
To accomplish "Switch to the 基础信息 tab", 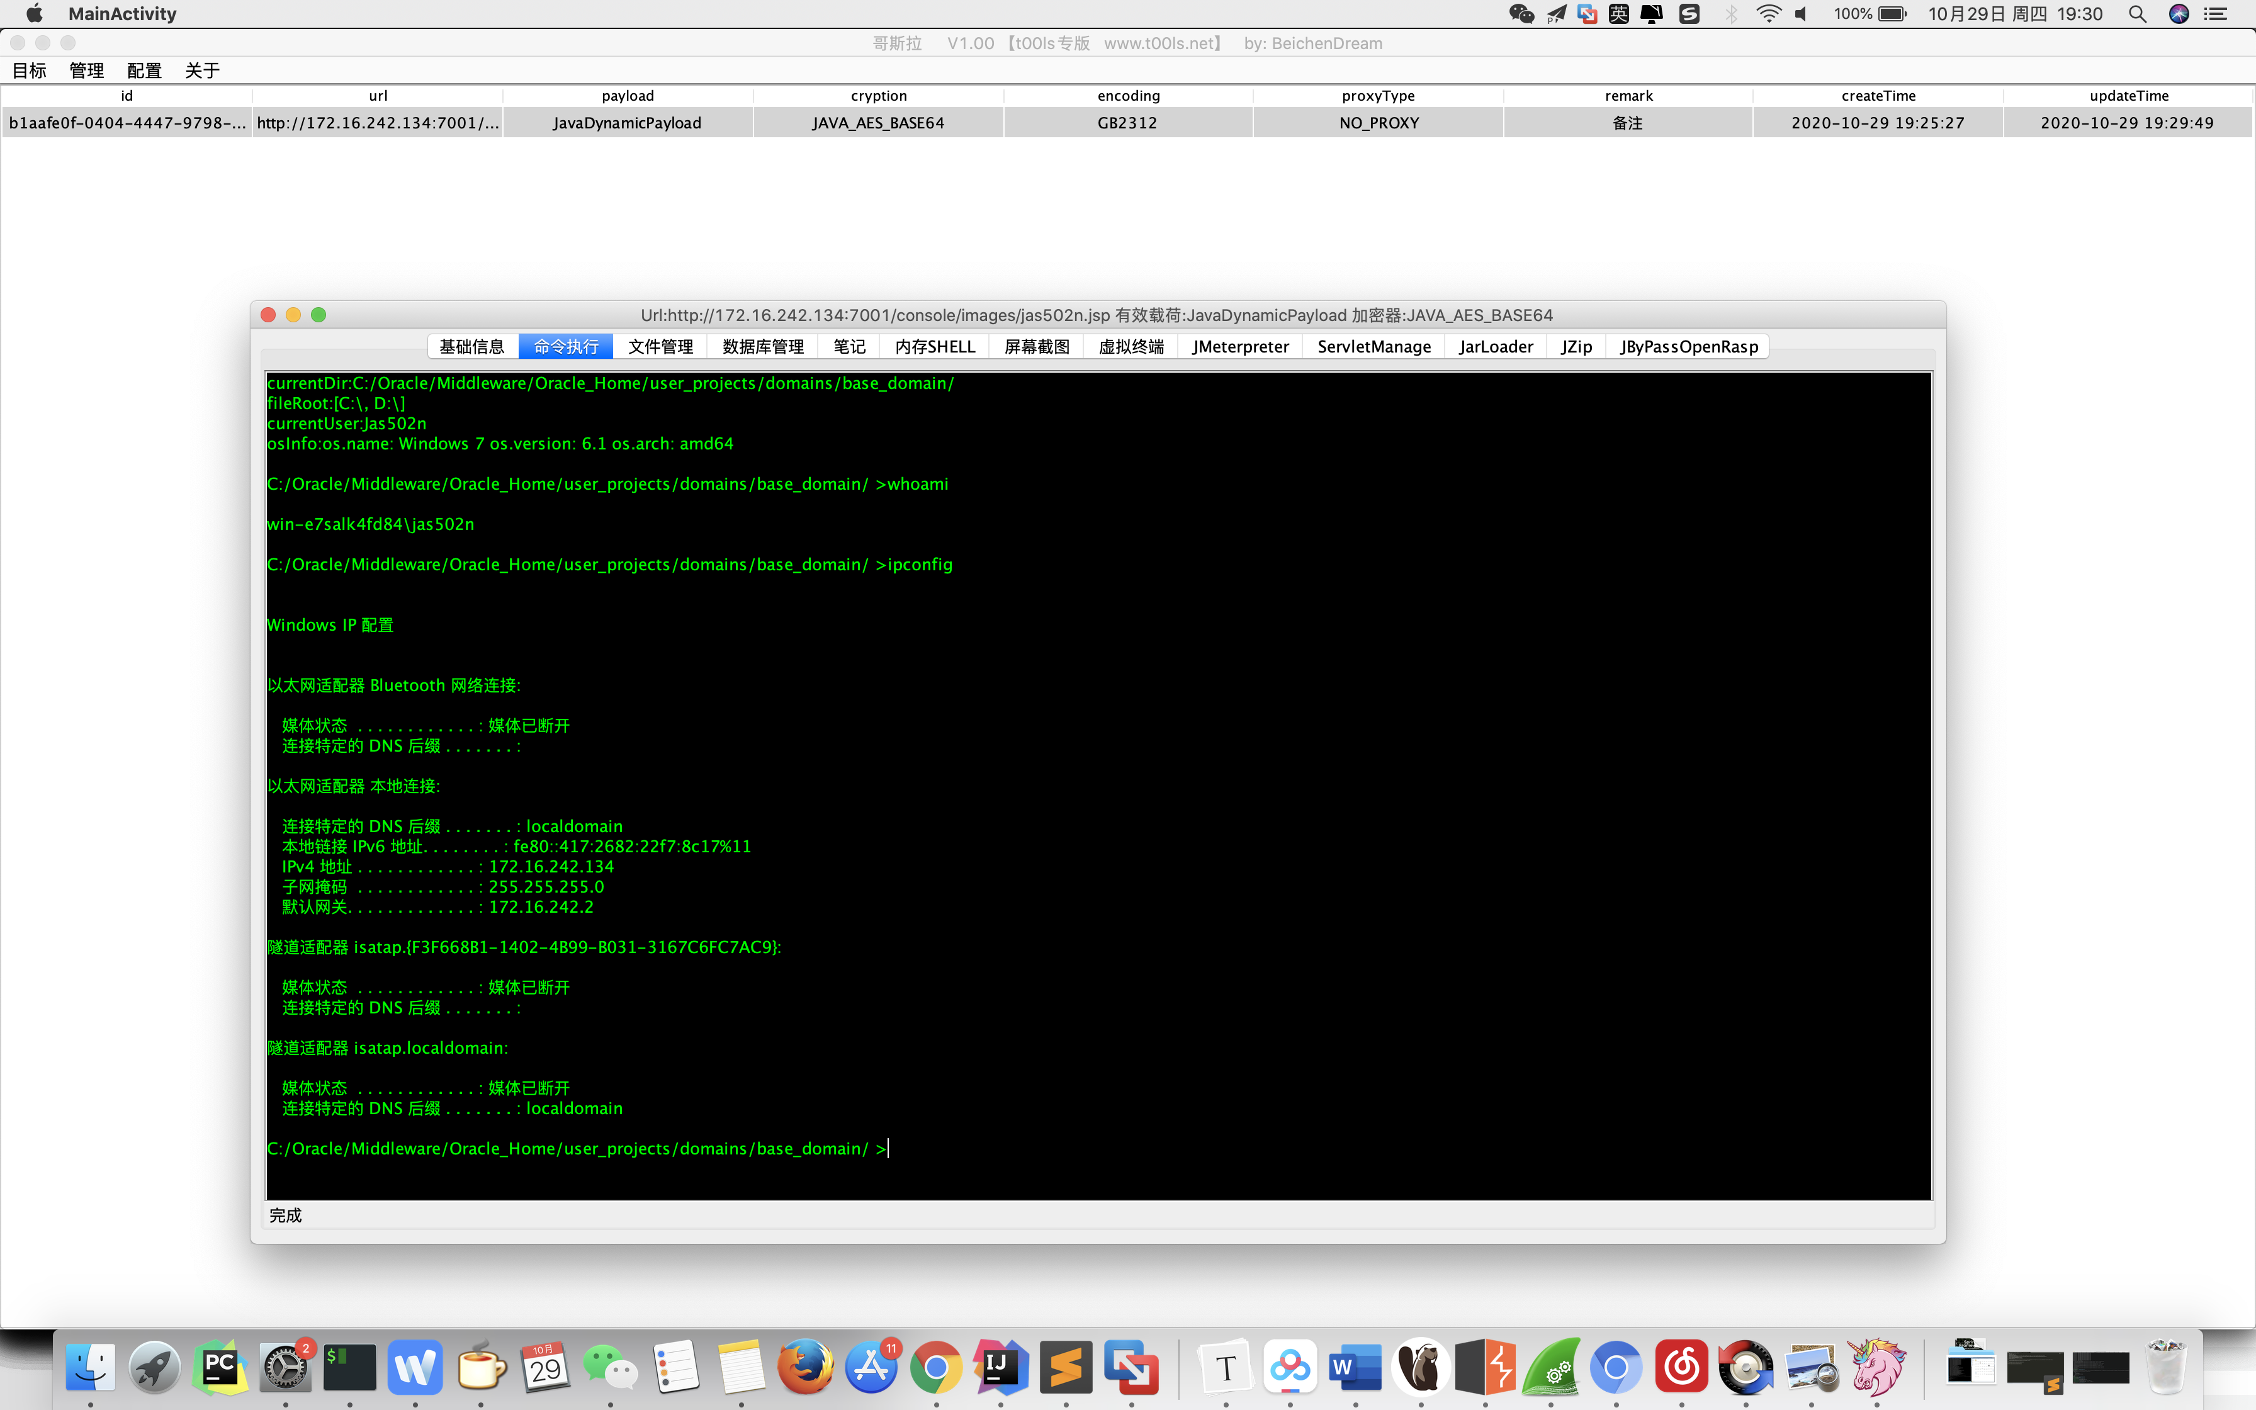I will (x=471, y=347).
